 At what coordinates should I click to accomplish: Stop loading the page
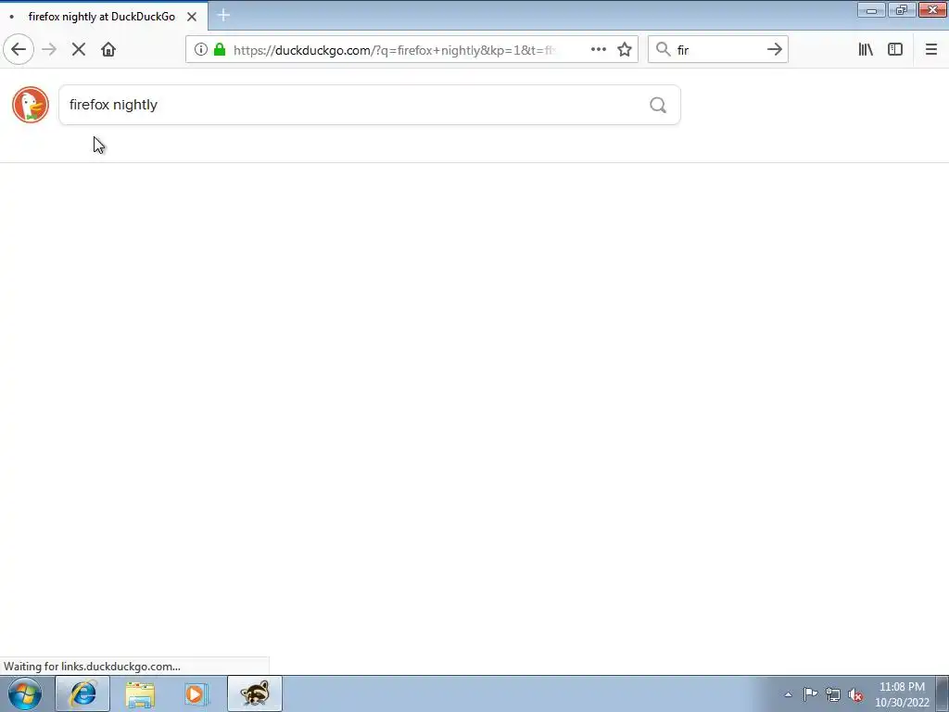(x=79, y=50)
